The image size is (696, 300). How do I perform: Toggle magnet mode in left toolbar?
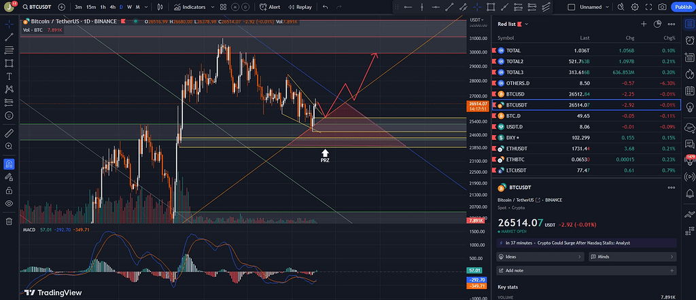pos(9,164)
